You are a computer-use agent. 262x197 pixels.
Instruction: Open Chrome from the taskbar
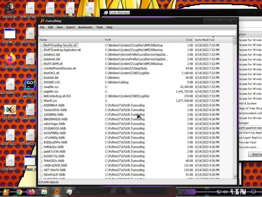[x=19, y=192]
